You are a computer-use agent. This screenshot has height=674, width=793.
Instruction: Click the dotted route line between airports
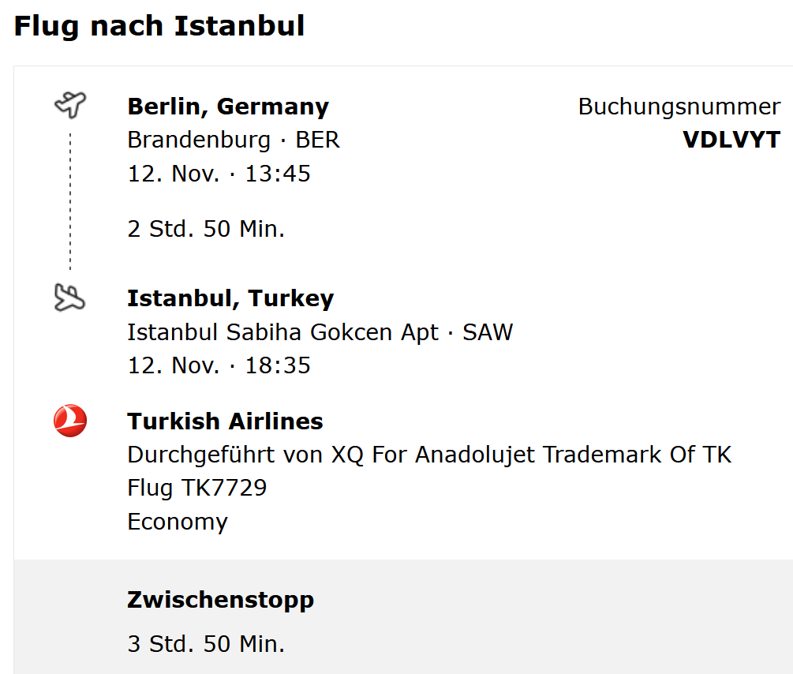[70, 201]
